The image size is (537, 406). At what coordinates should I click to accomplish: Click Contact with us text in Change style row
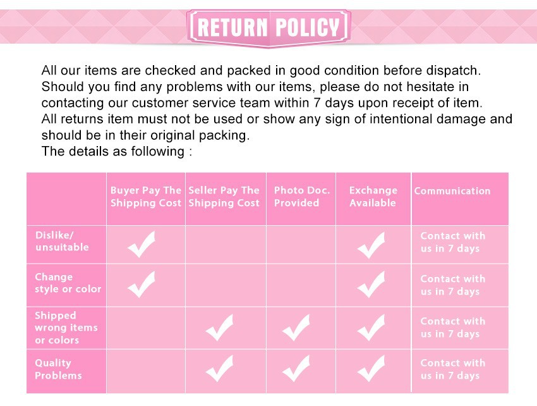pyautogui.click(x=453, y=285)
